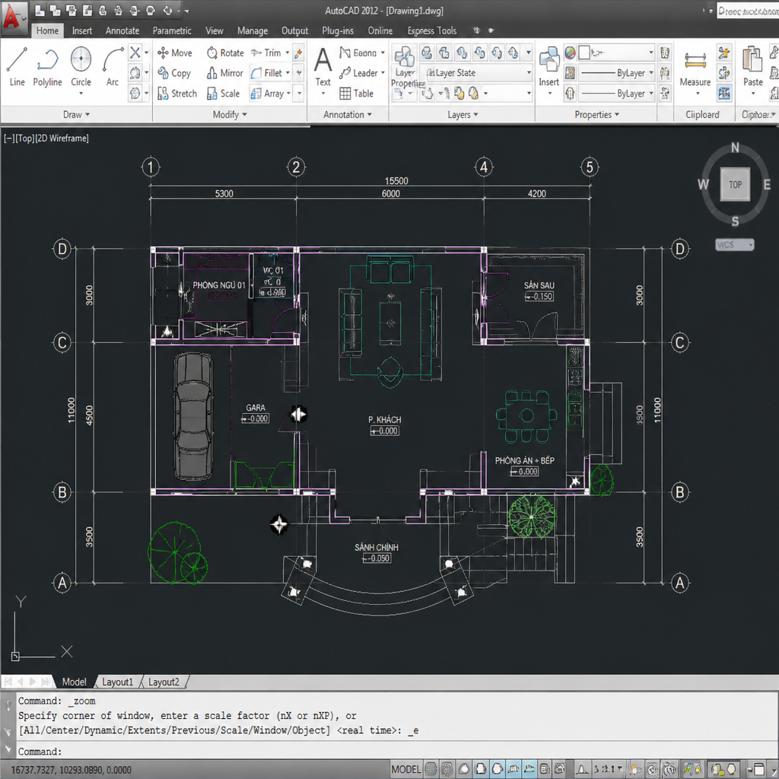The width and height of the screenshot is (779, 779).
Task: Activate the Stretch command
Action: pos(176,94)
